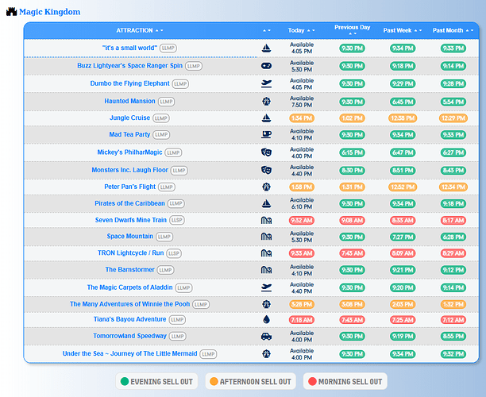Sort table by ATTRACTION column
The width and height of the screenshot is (486, 397).
140,30
